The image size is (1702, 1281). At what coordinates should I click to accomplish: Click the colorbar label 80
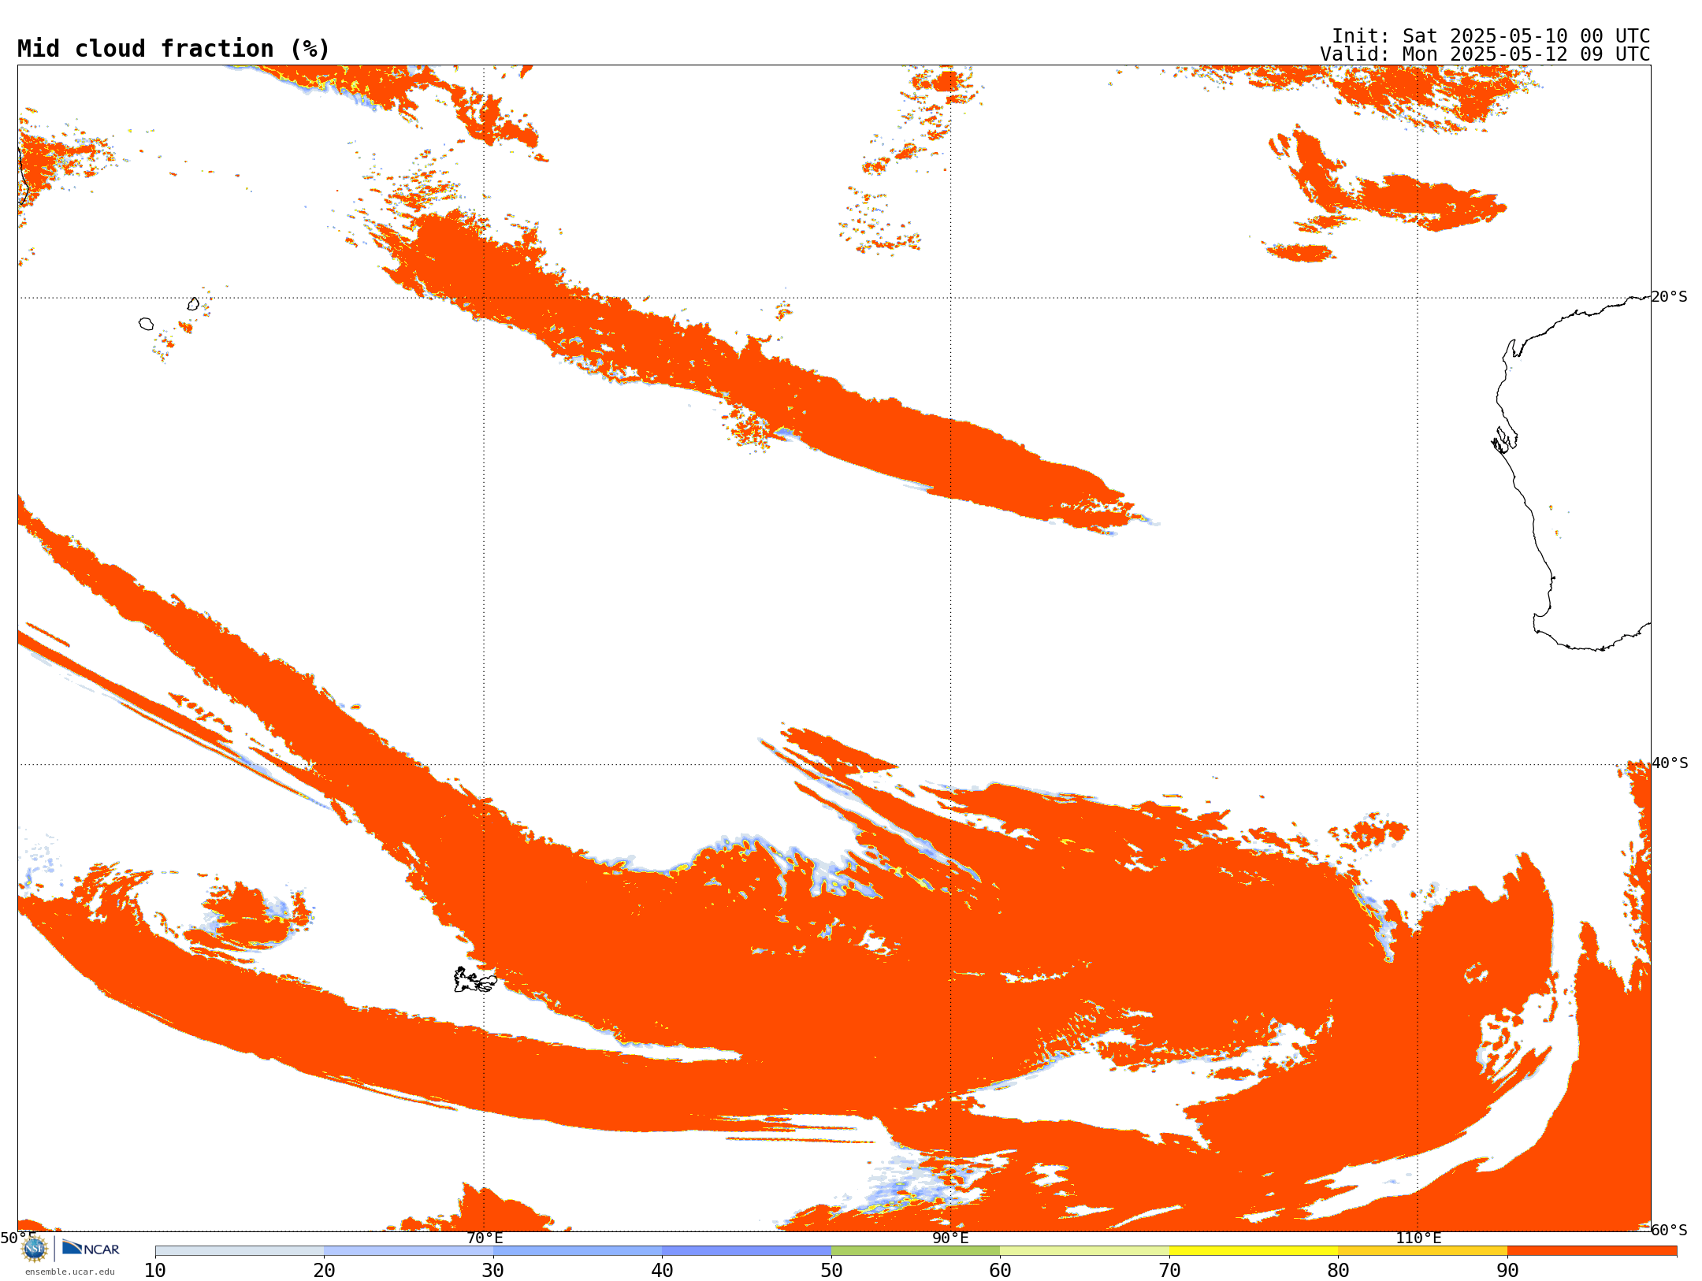tap(1339, 1271)
